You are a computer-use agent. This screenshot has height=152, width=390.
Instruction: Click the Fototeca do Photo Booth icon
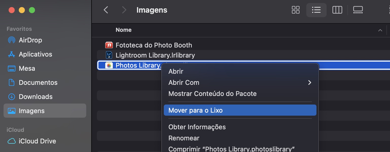109,45
